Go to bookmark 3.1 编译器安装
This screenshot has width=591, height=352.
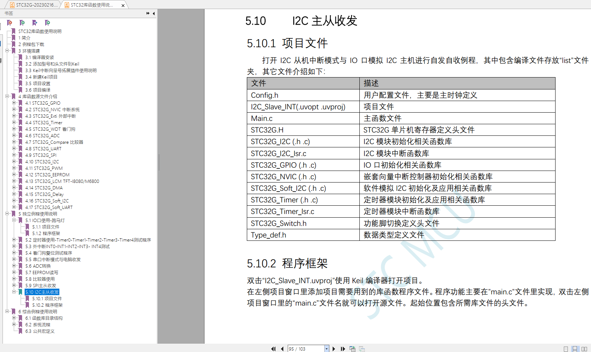(x=39, y=58)
